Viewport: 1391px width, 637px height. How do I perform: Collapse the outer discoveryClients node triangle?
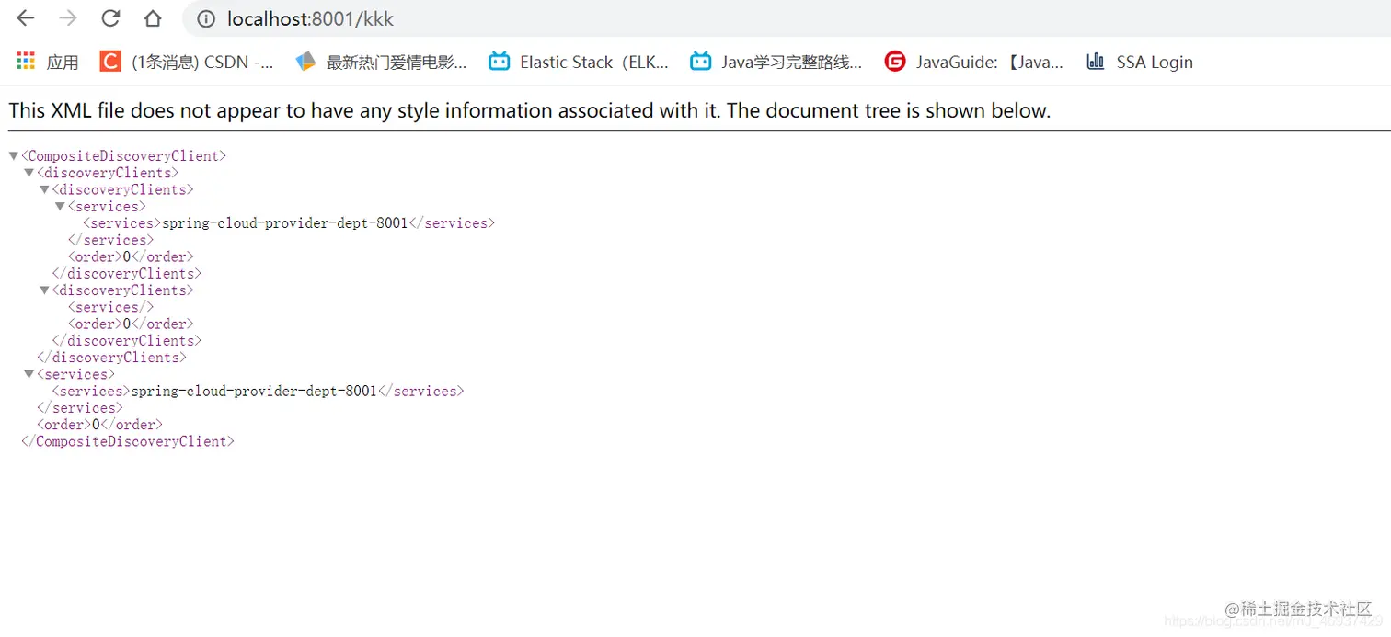click(29, 173)
